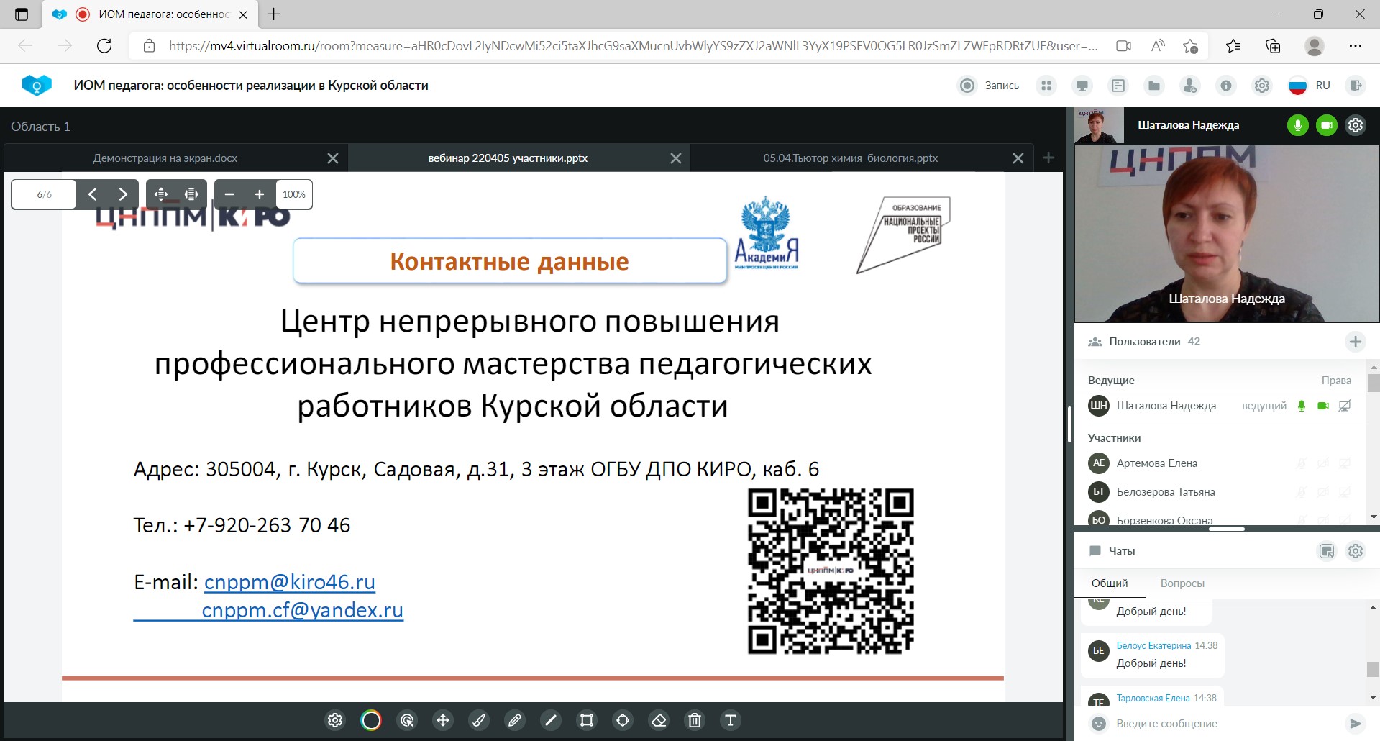Screen dimensions: 1380x741
Task: Open the emoji picker in chat
Action: point(1099,724)
